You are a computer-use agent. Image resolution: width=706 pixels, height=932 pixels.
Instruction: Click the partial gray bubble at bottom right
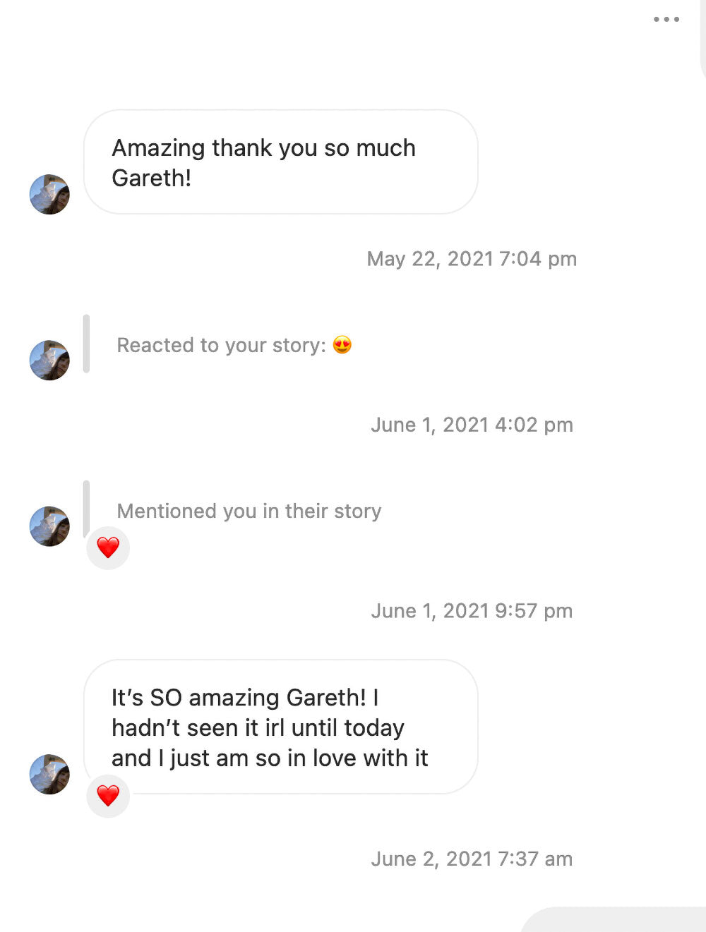614,920
